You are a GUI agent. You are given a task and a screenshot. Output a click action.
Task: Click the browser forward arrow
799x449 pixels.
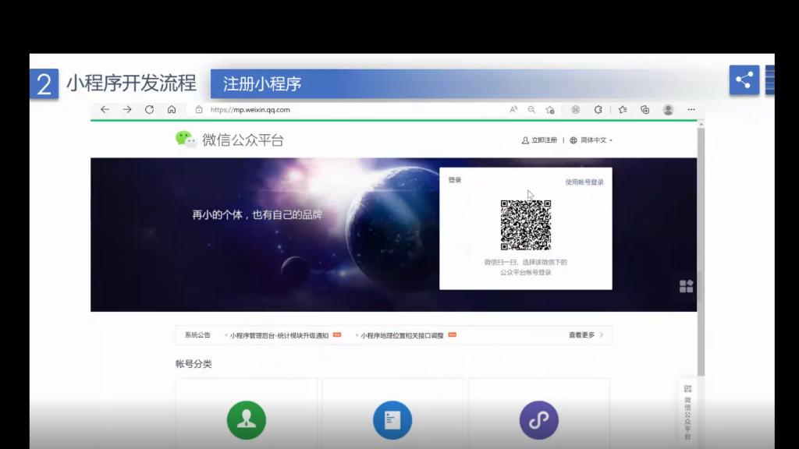127,109
